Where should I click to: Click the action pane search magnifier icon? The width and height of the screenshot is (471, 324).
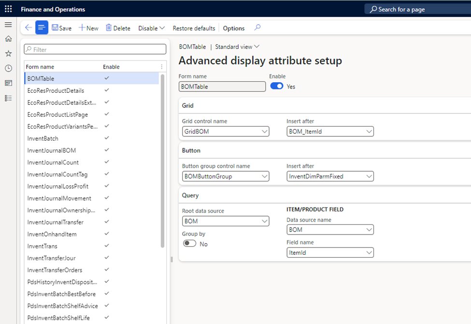click(257, 28)
